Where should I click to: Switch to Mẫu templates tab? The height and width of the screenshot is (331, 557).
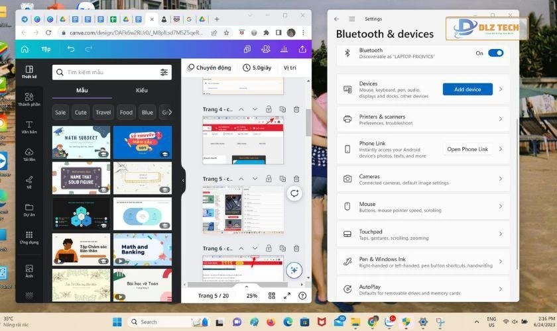point(82,91)
